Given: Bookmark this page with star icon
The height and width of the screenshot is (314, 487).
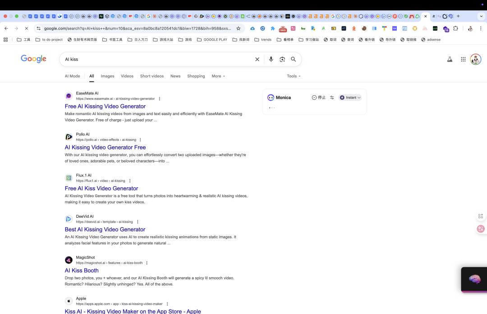Looking at the screenshot, I should point(238,28).
